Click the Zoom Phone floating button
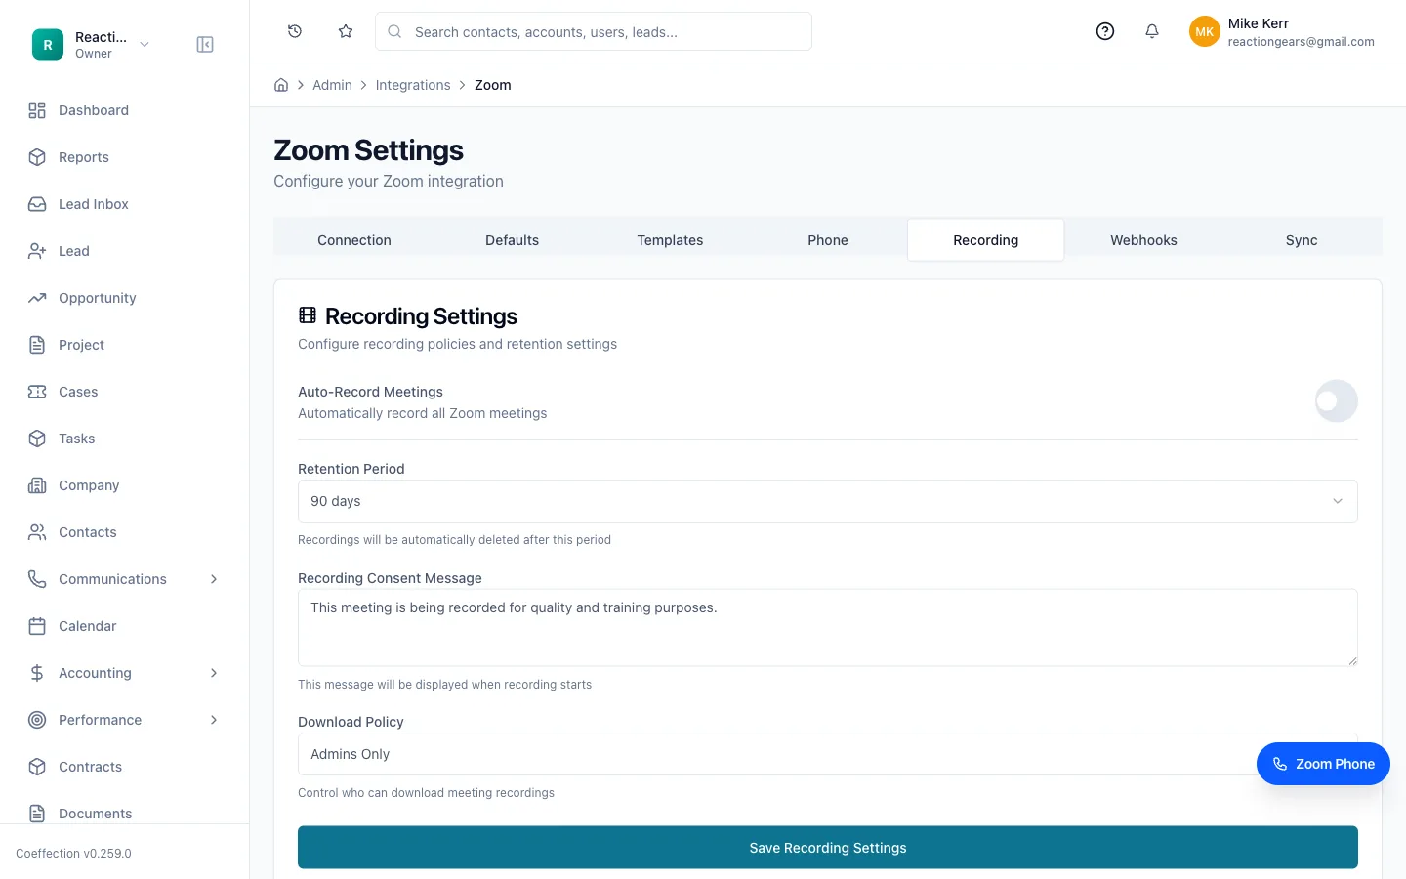1406x879 pixels. point(1323,764)
